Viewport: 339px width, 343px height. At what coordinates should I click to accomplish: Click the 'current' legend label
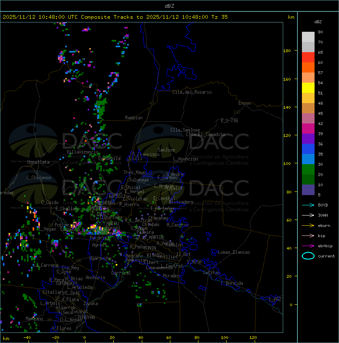pos(326,256)
